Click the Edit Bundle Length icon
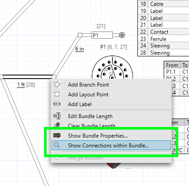Screen dimensions: 189x186 57,116
